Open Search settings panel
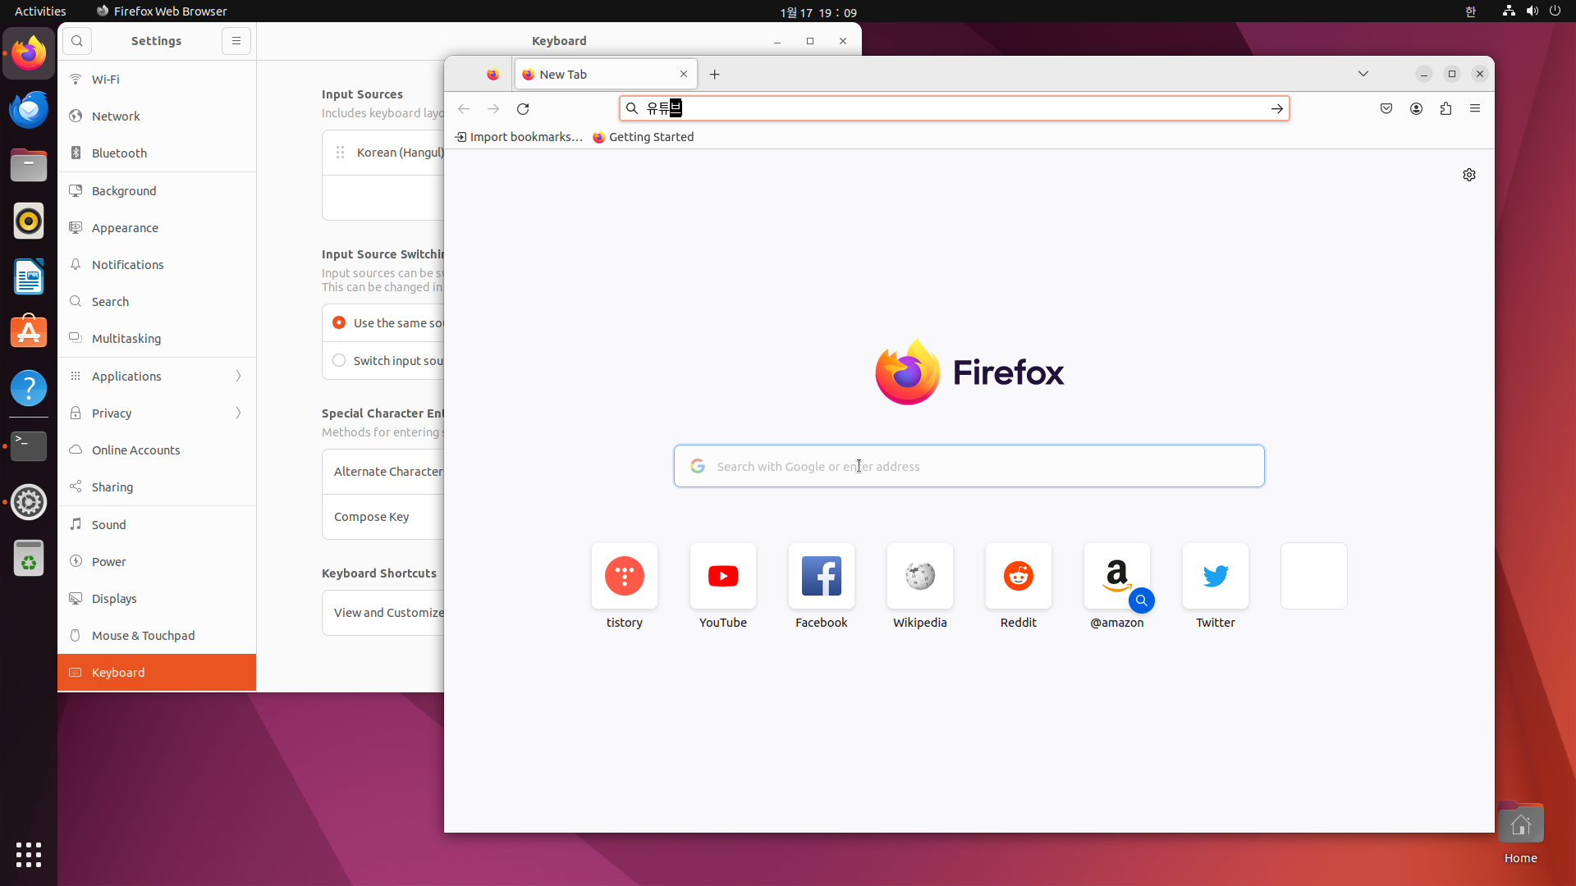1576x886 pixels. point(157,302)
